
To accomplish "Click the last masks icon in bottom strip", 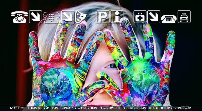I will 190,108.
